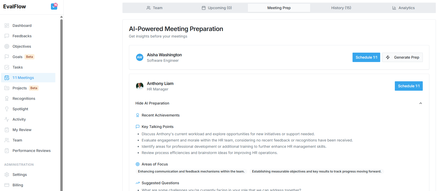Go to Dashboard in the sidebar
440x191 pixels.
point(28,26)
